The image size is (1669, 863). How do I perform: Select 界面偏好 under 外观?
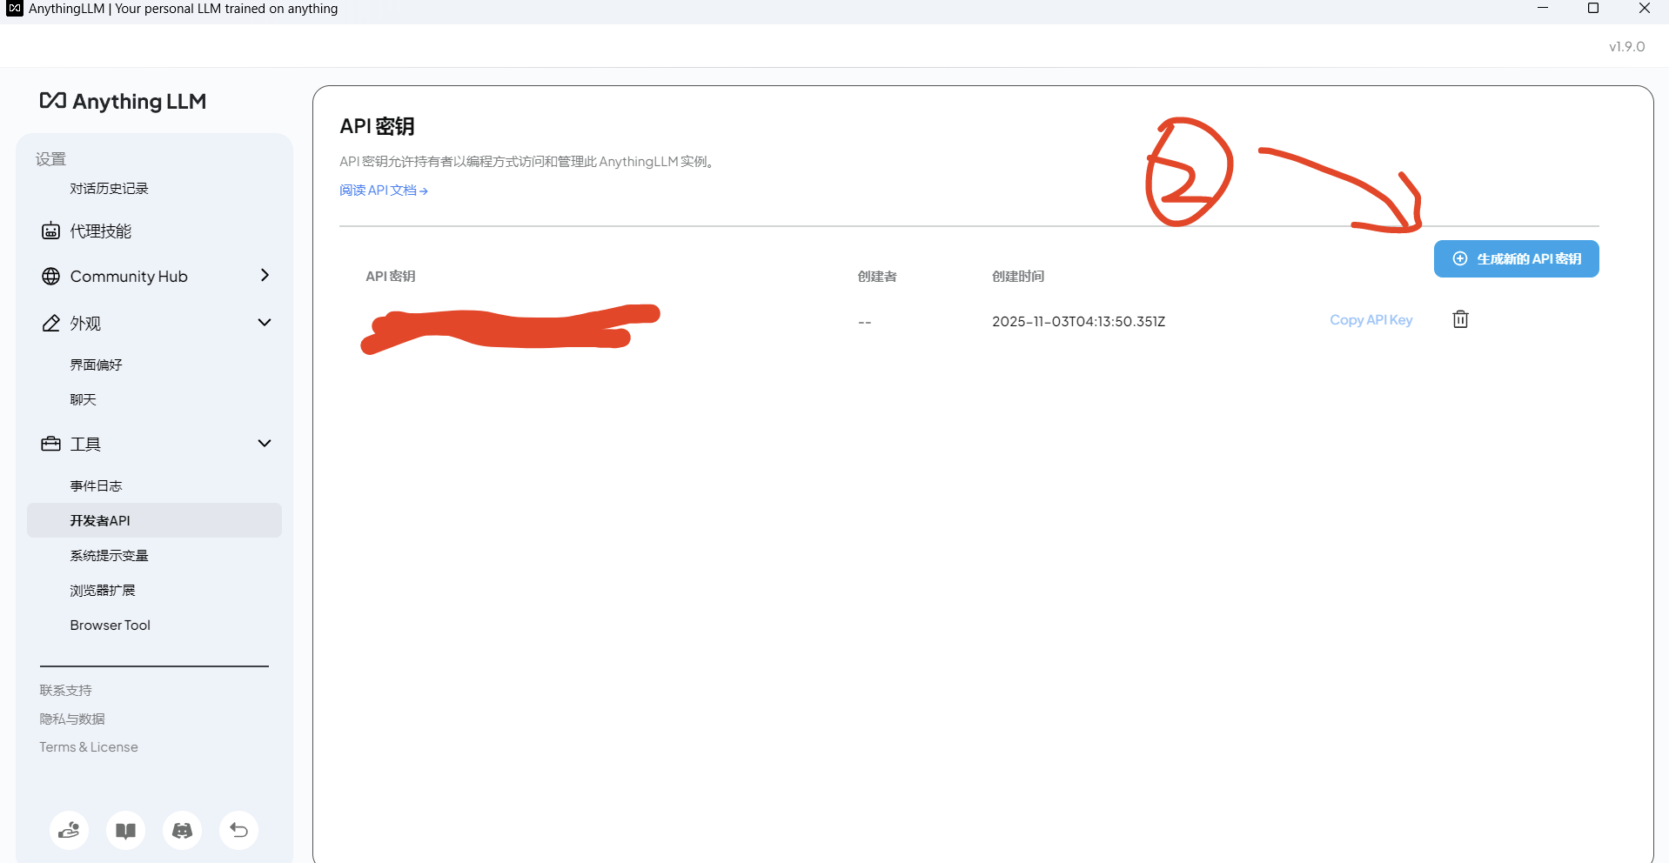pos(97,365)
